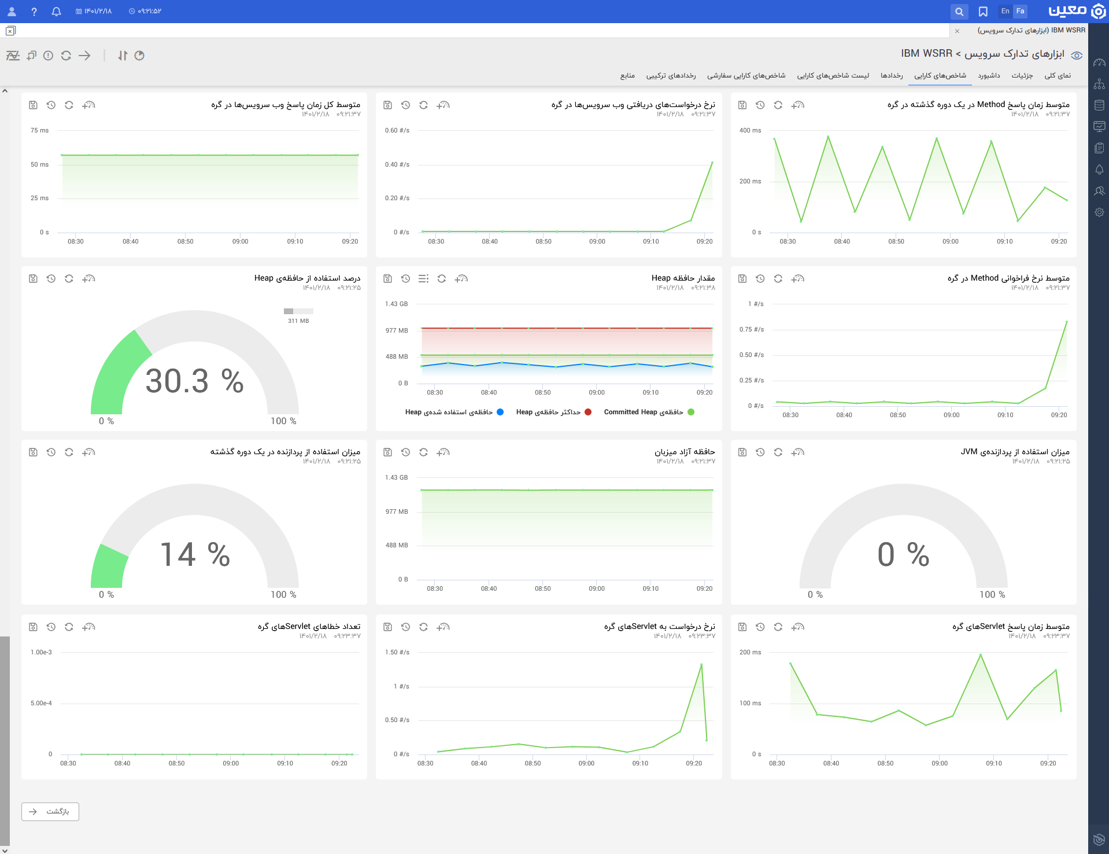Switch language to En
The height and width of the screenshot is (854, 1109).
1005,11
